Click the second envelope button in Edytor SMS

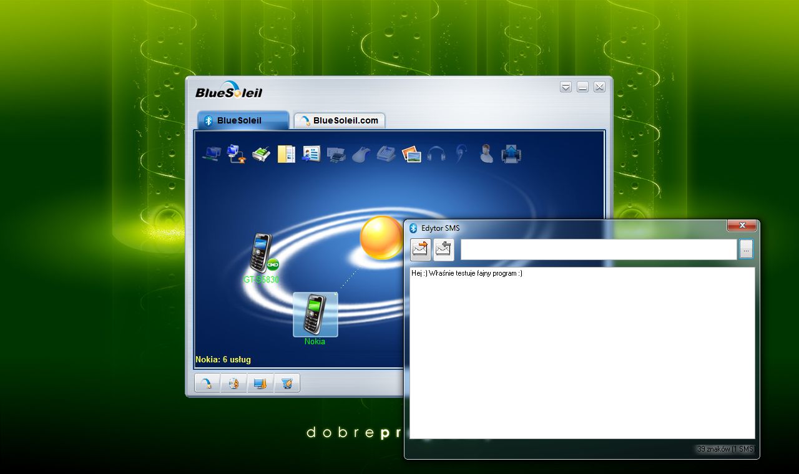444,249
